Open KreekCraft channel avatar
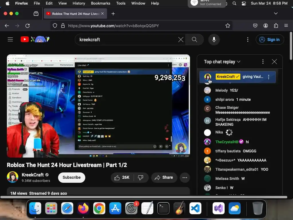 pos(13,177)
